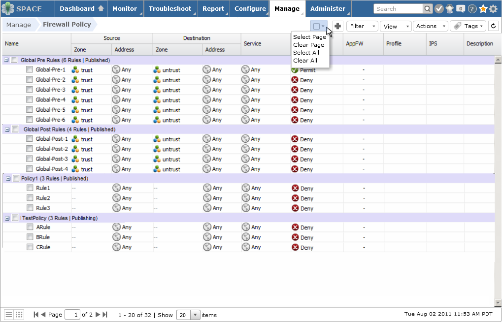Image resolution: width=502 pixels, height=322 pixels.
Task: Click the Firewall Policy breadcrumb
Action: point(67,24)
